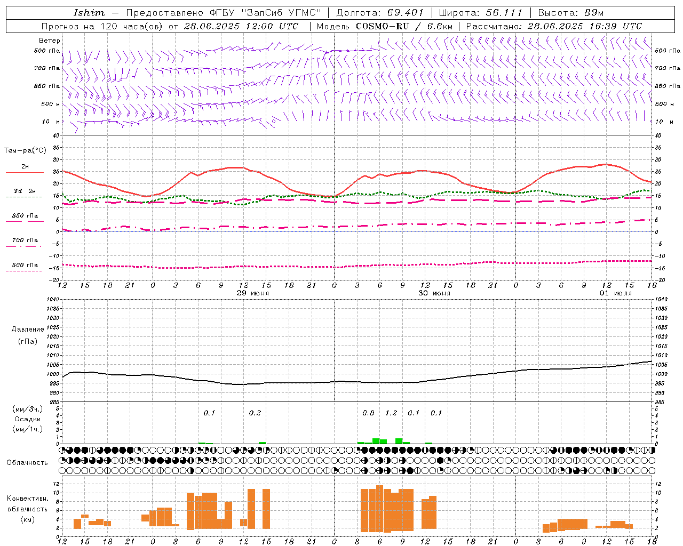Click the "Облачность" cloud cover label
Screen dimensions: 683x546
[27, 463]
